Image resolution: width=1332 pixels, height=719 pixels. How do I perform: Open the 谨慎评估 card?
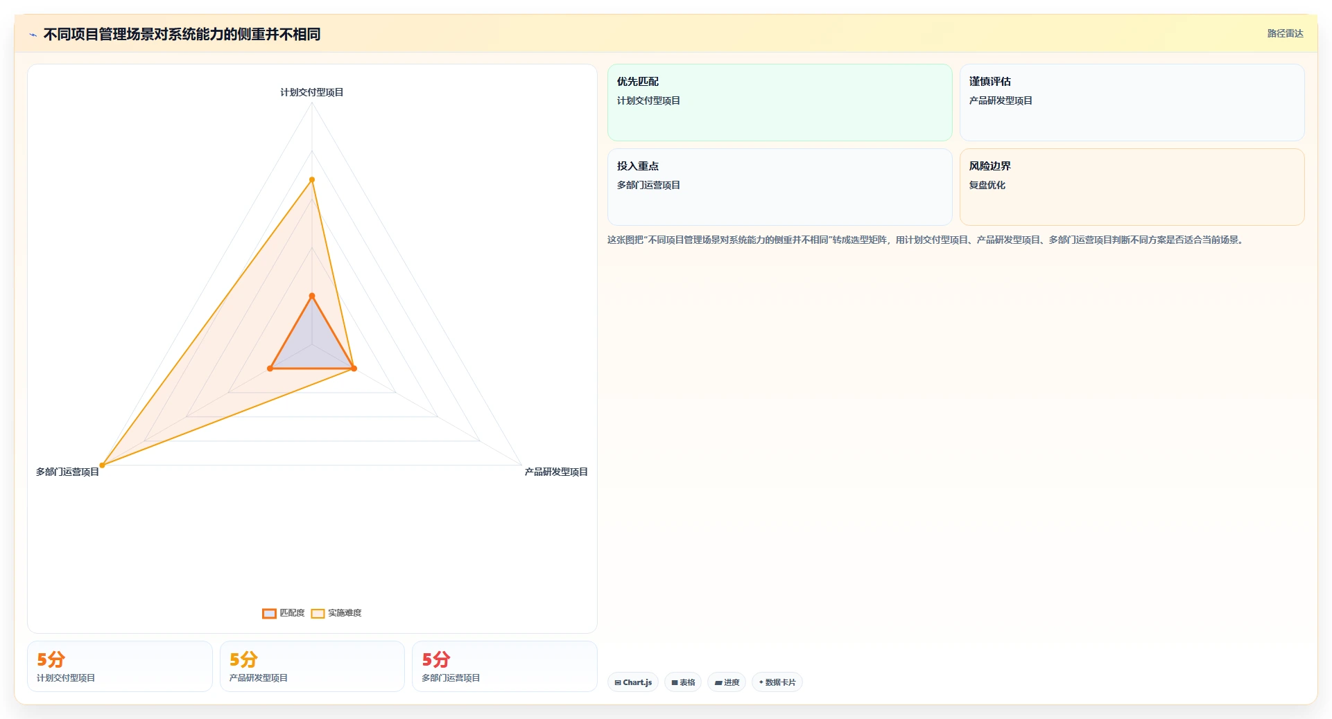tap(1132, 103)
